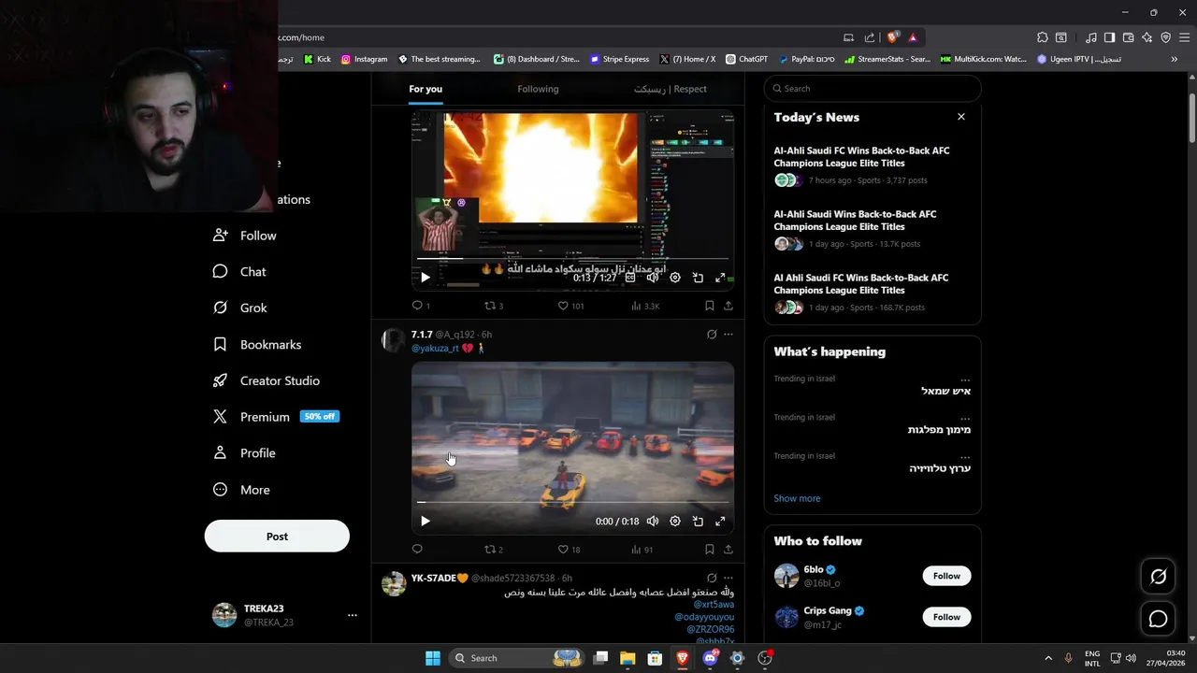Mute the car video's volume
This screenshot has height=673, width=1197.
(653, 522)
